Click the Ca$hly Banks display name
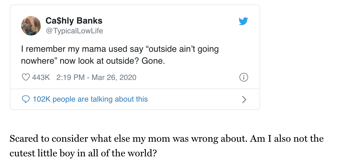The width and height of the screenshot is (345, 168). 74,21
